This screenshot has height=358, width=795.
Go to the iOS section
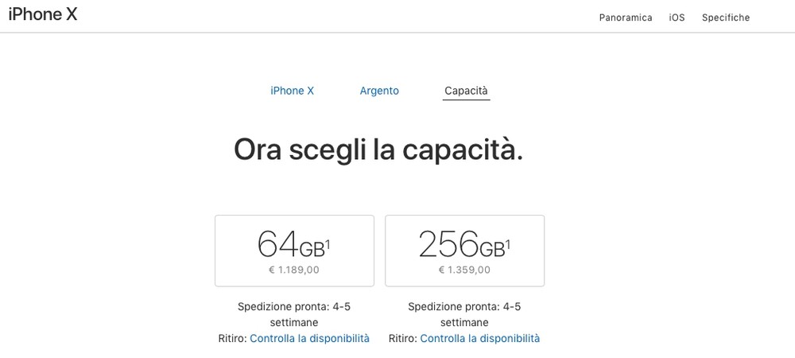[x=677, y=18]
